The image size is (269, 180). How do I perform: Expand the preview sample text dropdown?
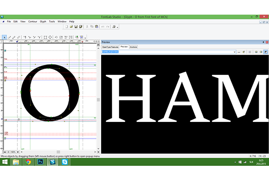coord(234,52)
